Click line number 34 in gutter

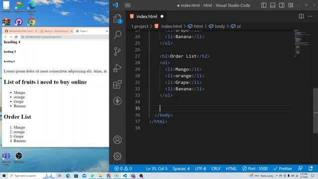pyautogui.click(x=138, y=102)
